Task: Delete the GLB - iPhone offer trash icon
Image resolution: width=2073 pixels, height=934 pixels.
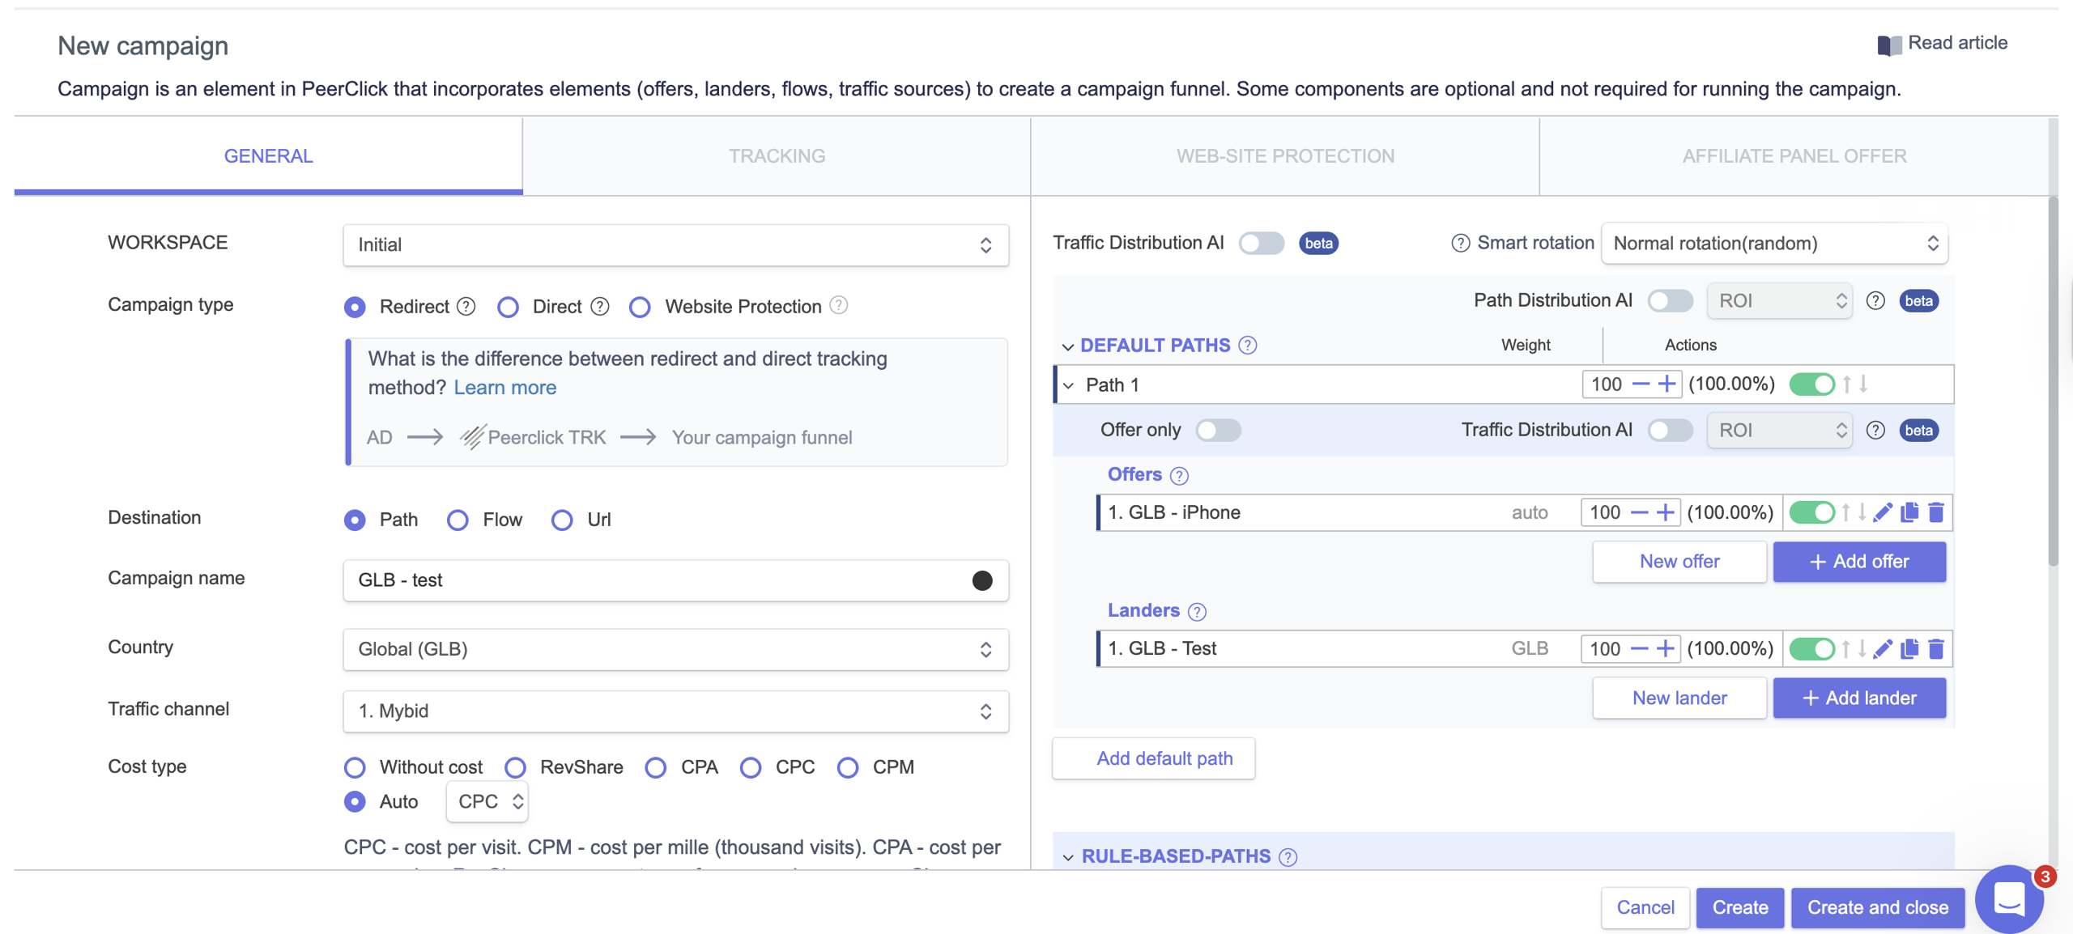Action: (1936, 512)
